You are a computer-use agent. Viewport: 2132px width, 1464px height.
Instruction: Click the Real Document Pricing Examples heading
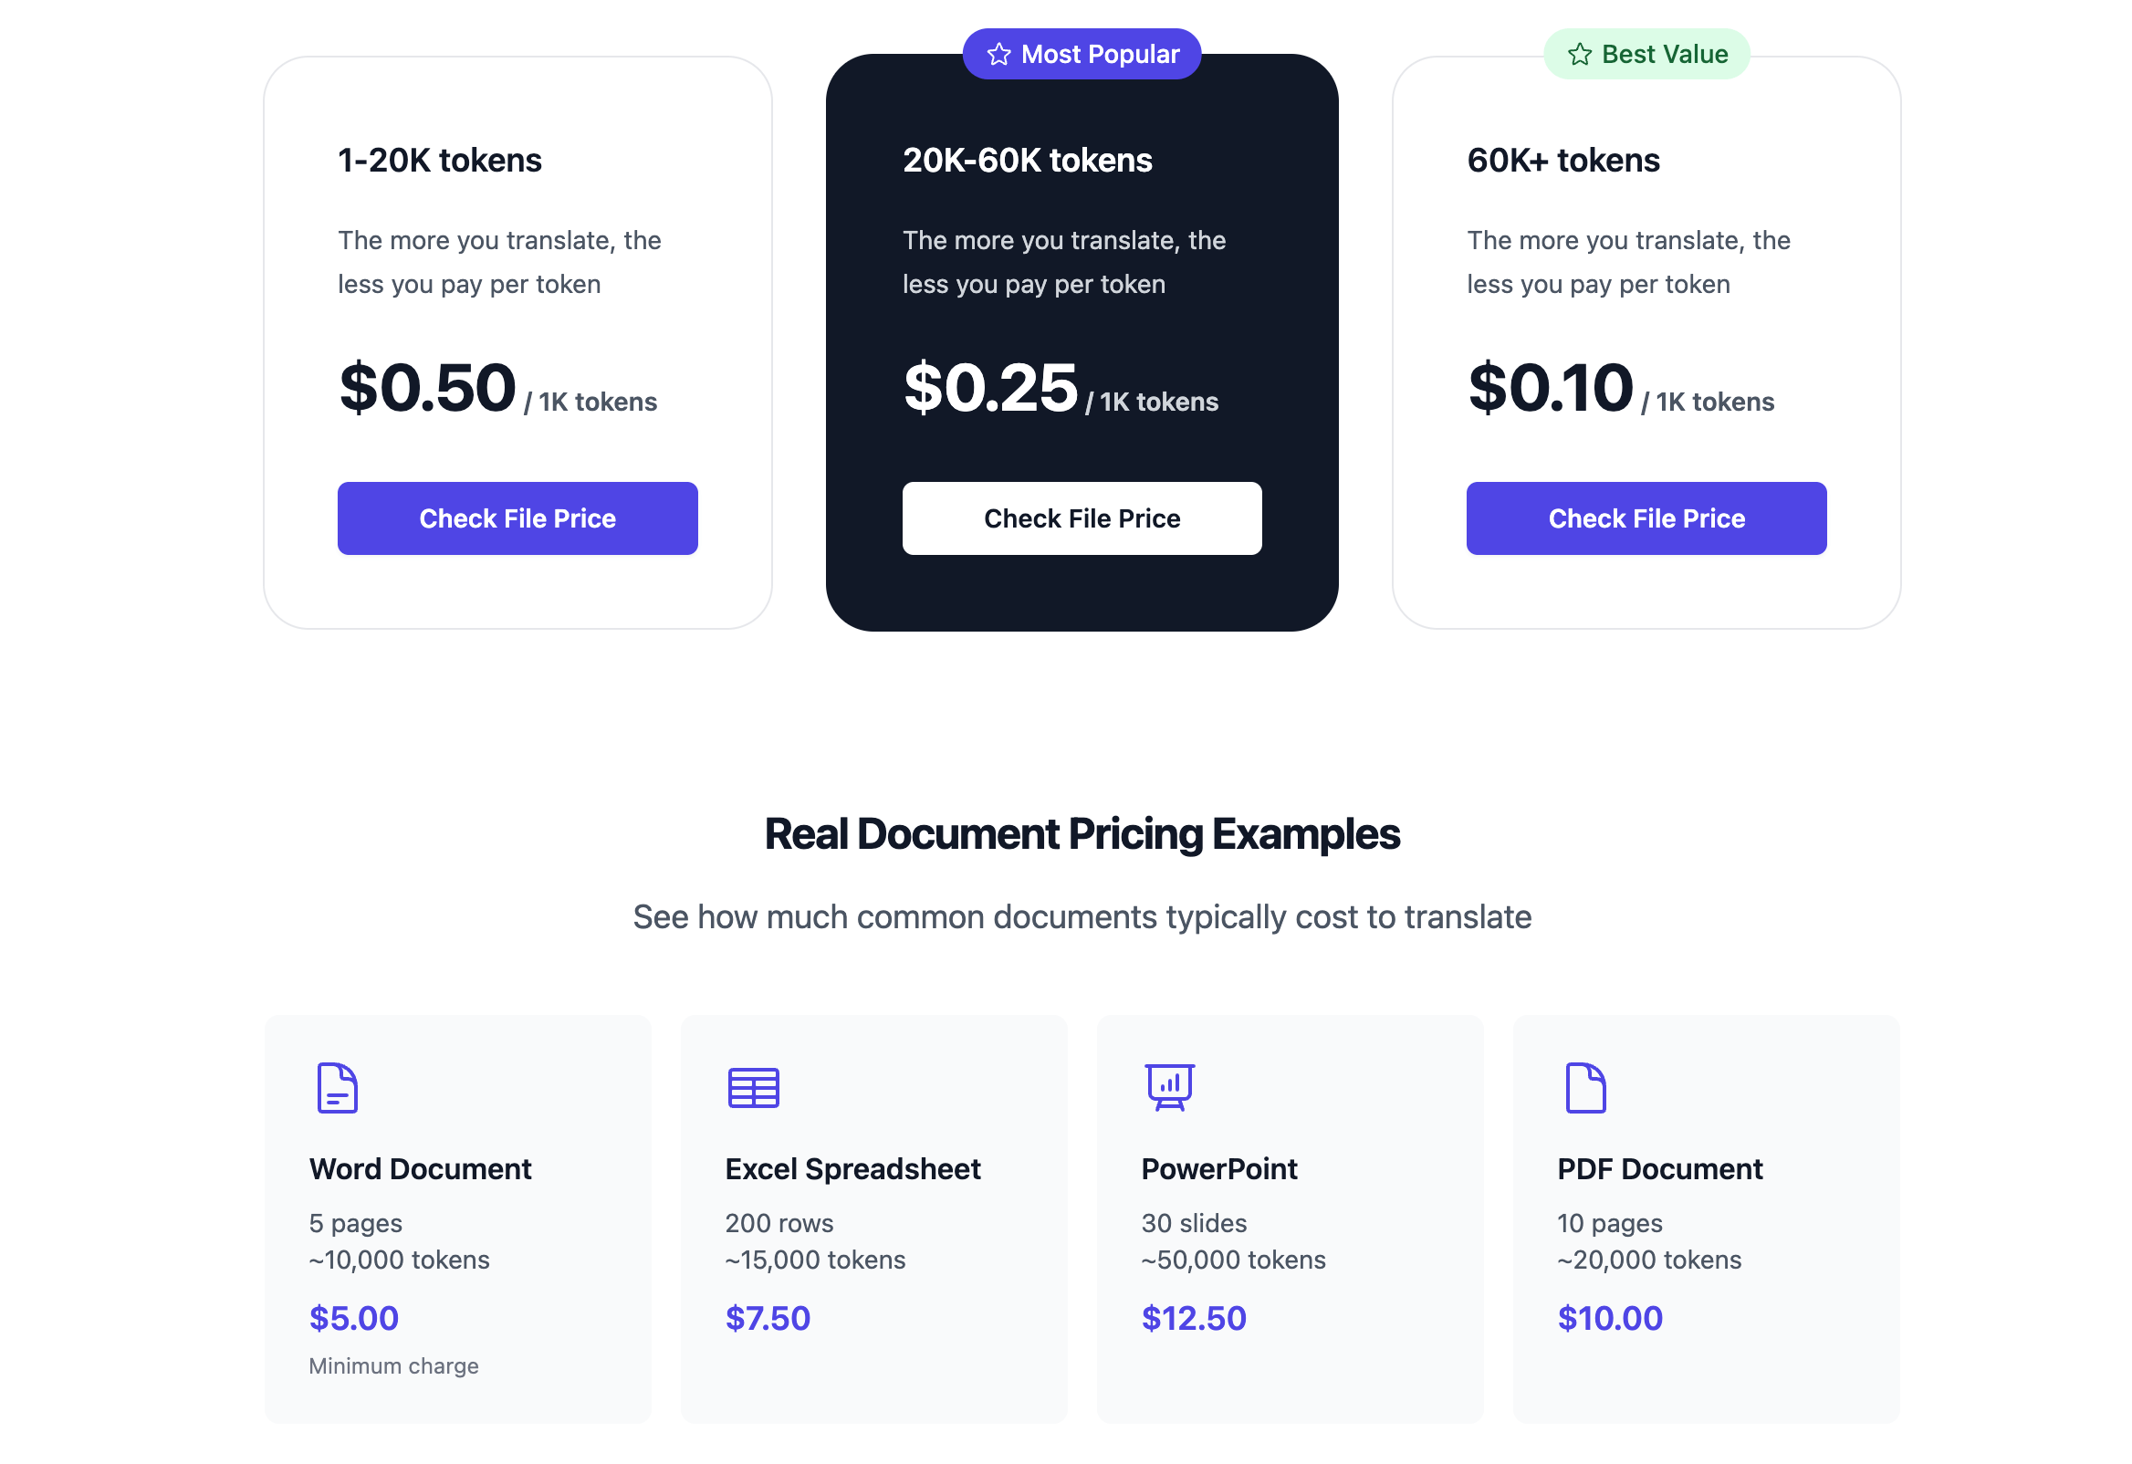[1082, 834]
